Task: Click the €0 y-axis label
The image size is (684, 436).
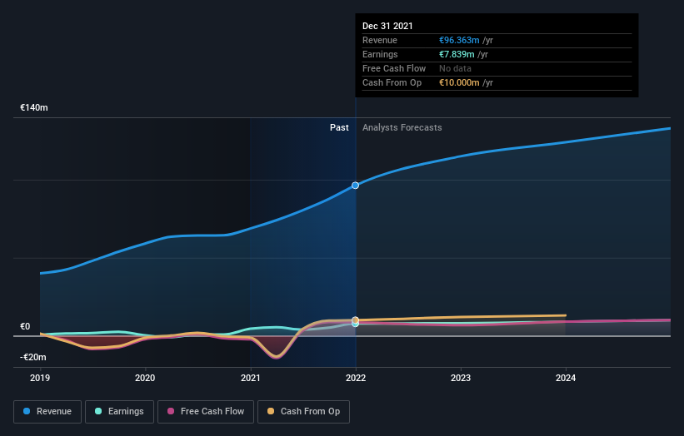Action: click(25, 327)
